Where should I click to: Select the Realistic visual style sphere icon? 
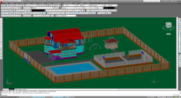[105, 13]
